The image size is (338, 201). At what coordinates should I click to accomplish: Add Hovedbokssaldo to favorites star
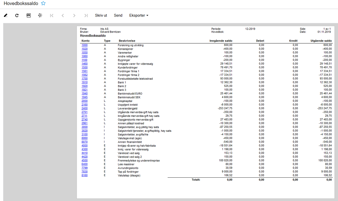tap(43, 3)
